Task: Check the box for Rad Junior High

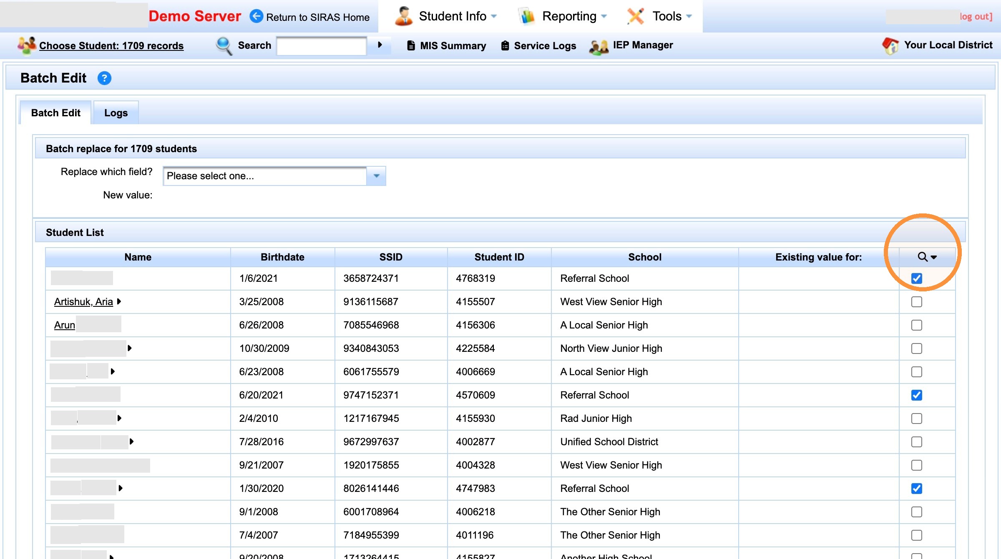Action: tap(916, 418)
